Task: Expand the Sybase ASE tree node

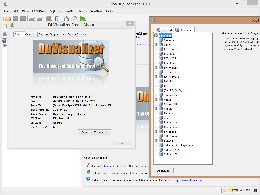Action: point(156,150)
